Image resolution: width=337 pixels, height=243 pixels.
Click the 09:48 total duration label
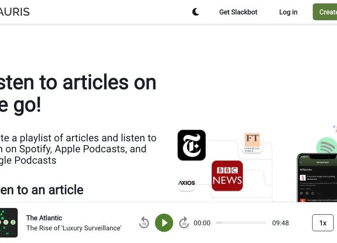[x=280, y=223]
